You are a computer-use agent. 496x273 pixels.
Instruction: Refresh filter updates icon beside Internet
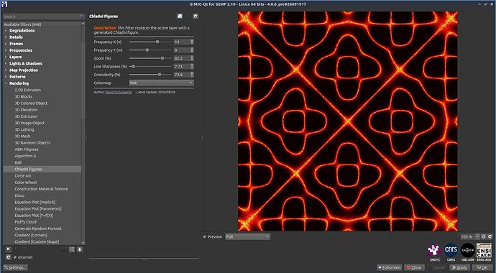(x=9, y=257)
